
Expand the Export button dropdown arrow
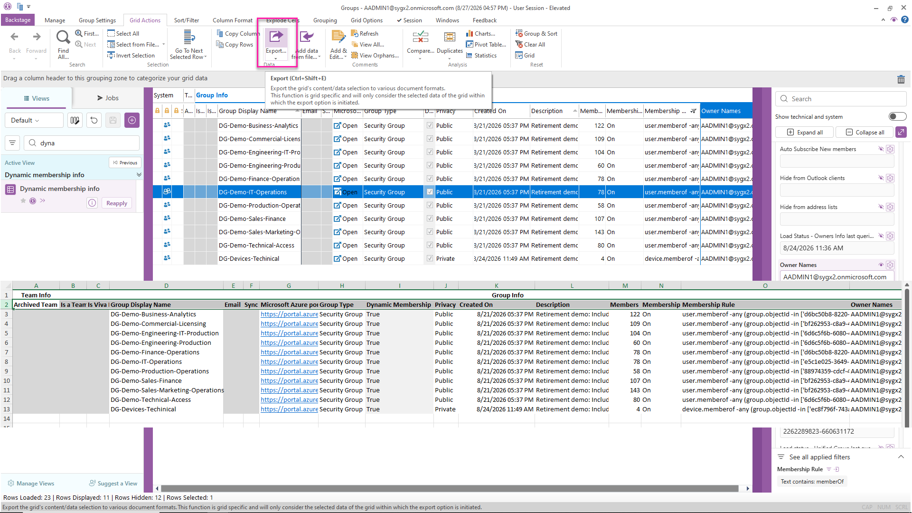[276, 58]
